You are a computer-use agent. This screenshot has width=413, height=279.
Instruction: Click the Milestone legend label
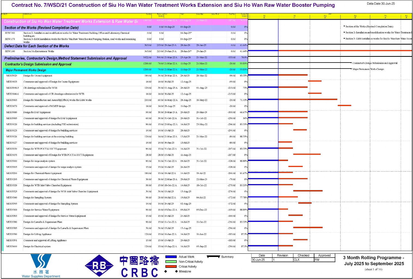pos(185,271)
